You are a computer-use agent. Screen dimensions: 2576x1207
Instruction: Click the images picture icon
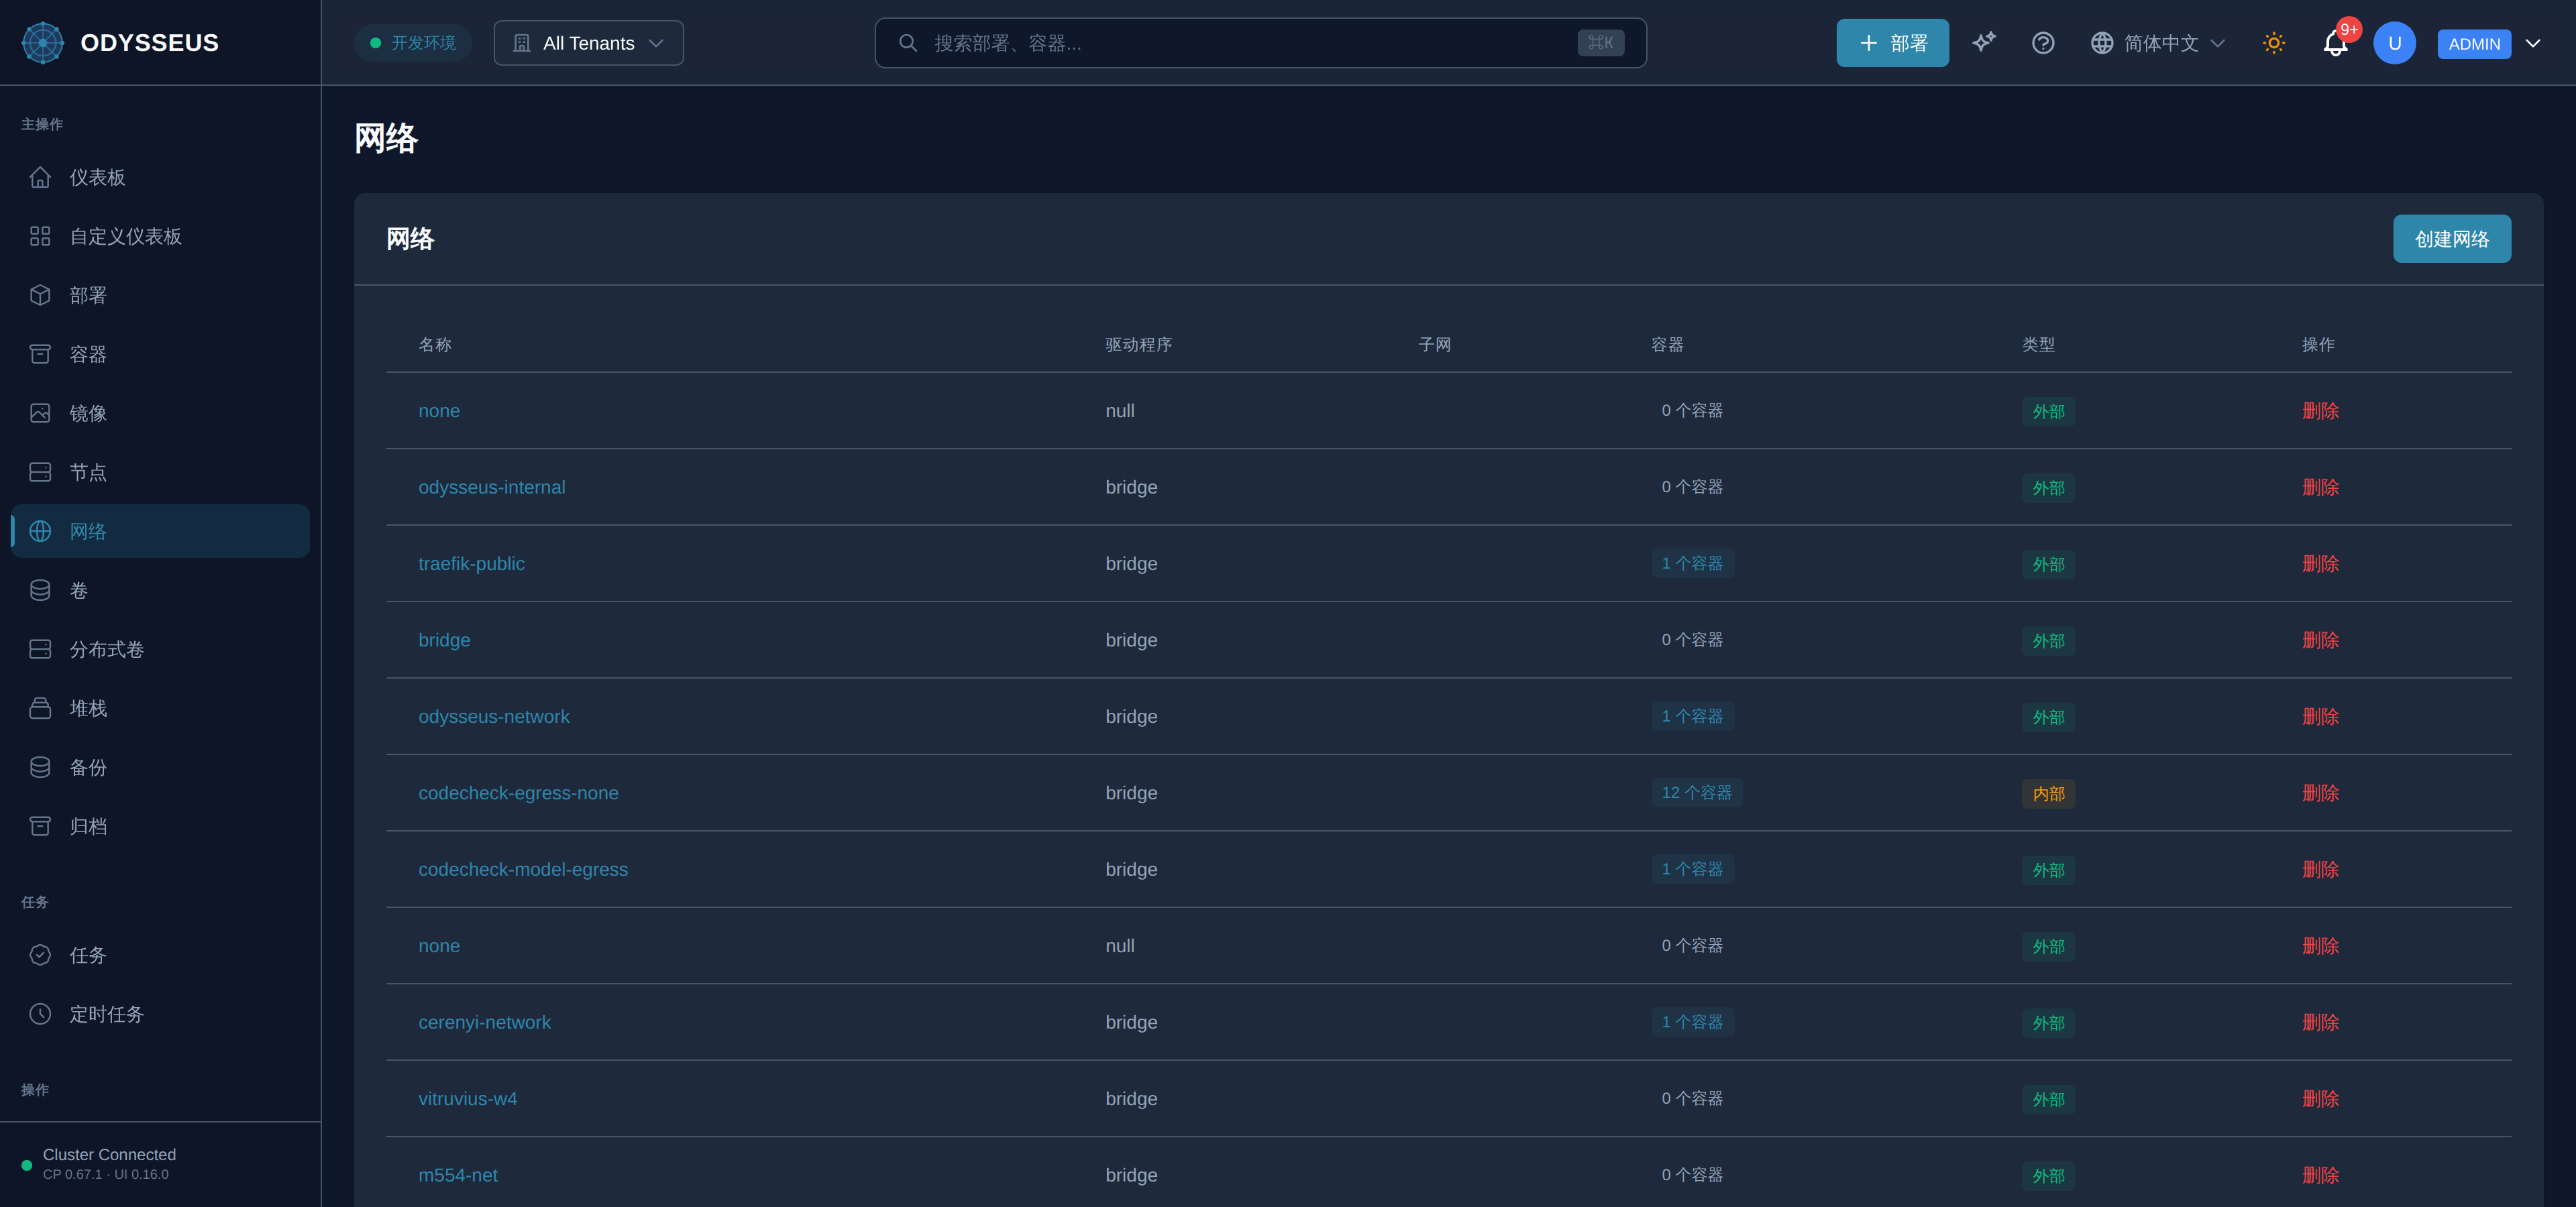pyautogui.click(x=40, y=412)
